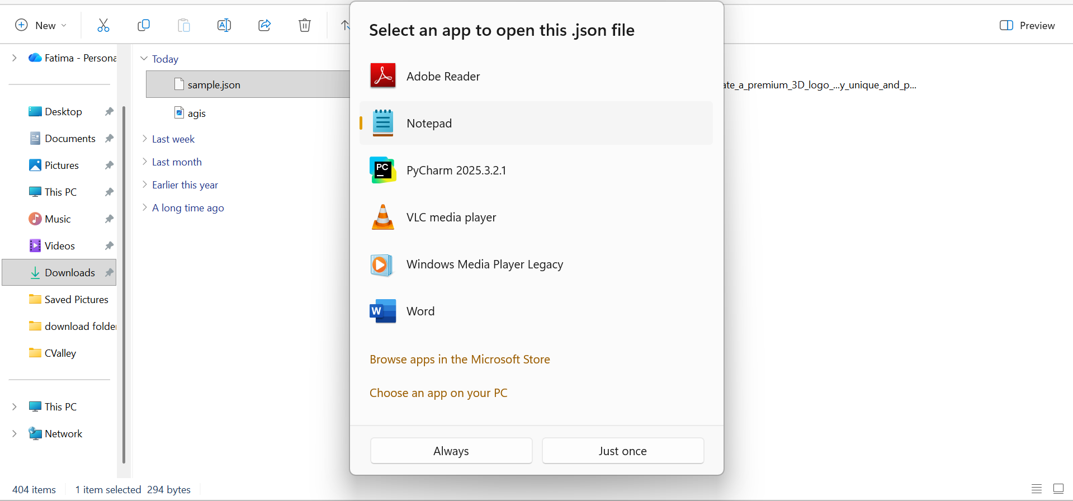Select VLC media player option
Viewport: 1073px width, 501px height.
536,217
